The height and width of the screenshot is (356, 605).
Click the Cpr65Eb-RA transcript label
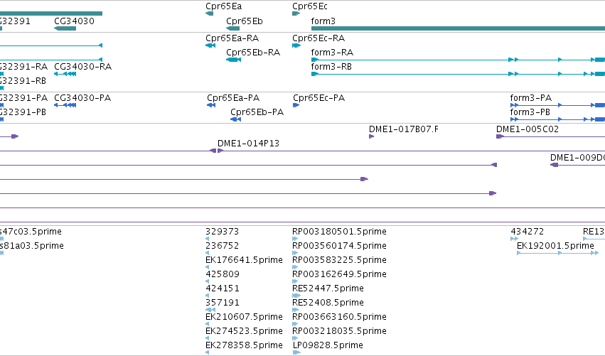tap(253, 53)
